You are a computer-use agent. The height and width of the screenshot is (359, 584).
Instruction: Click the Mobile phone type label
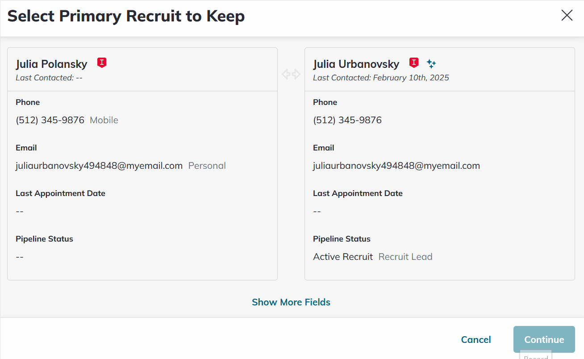click(104, 120)
